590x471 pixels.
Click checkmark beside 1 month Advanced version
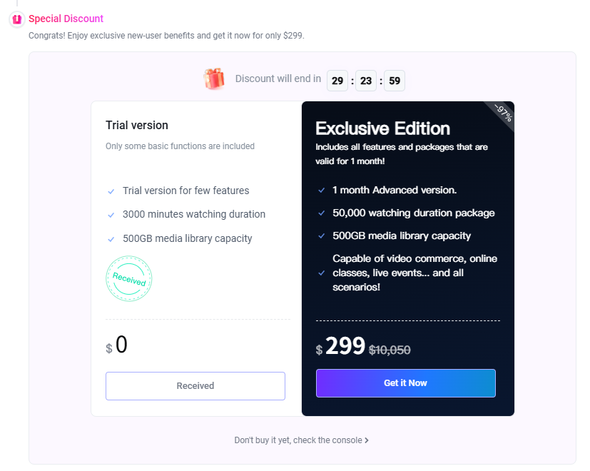pyautogui.click(x=321, y=191)
